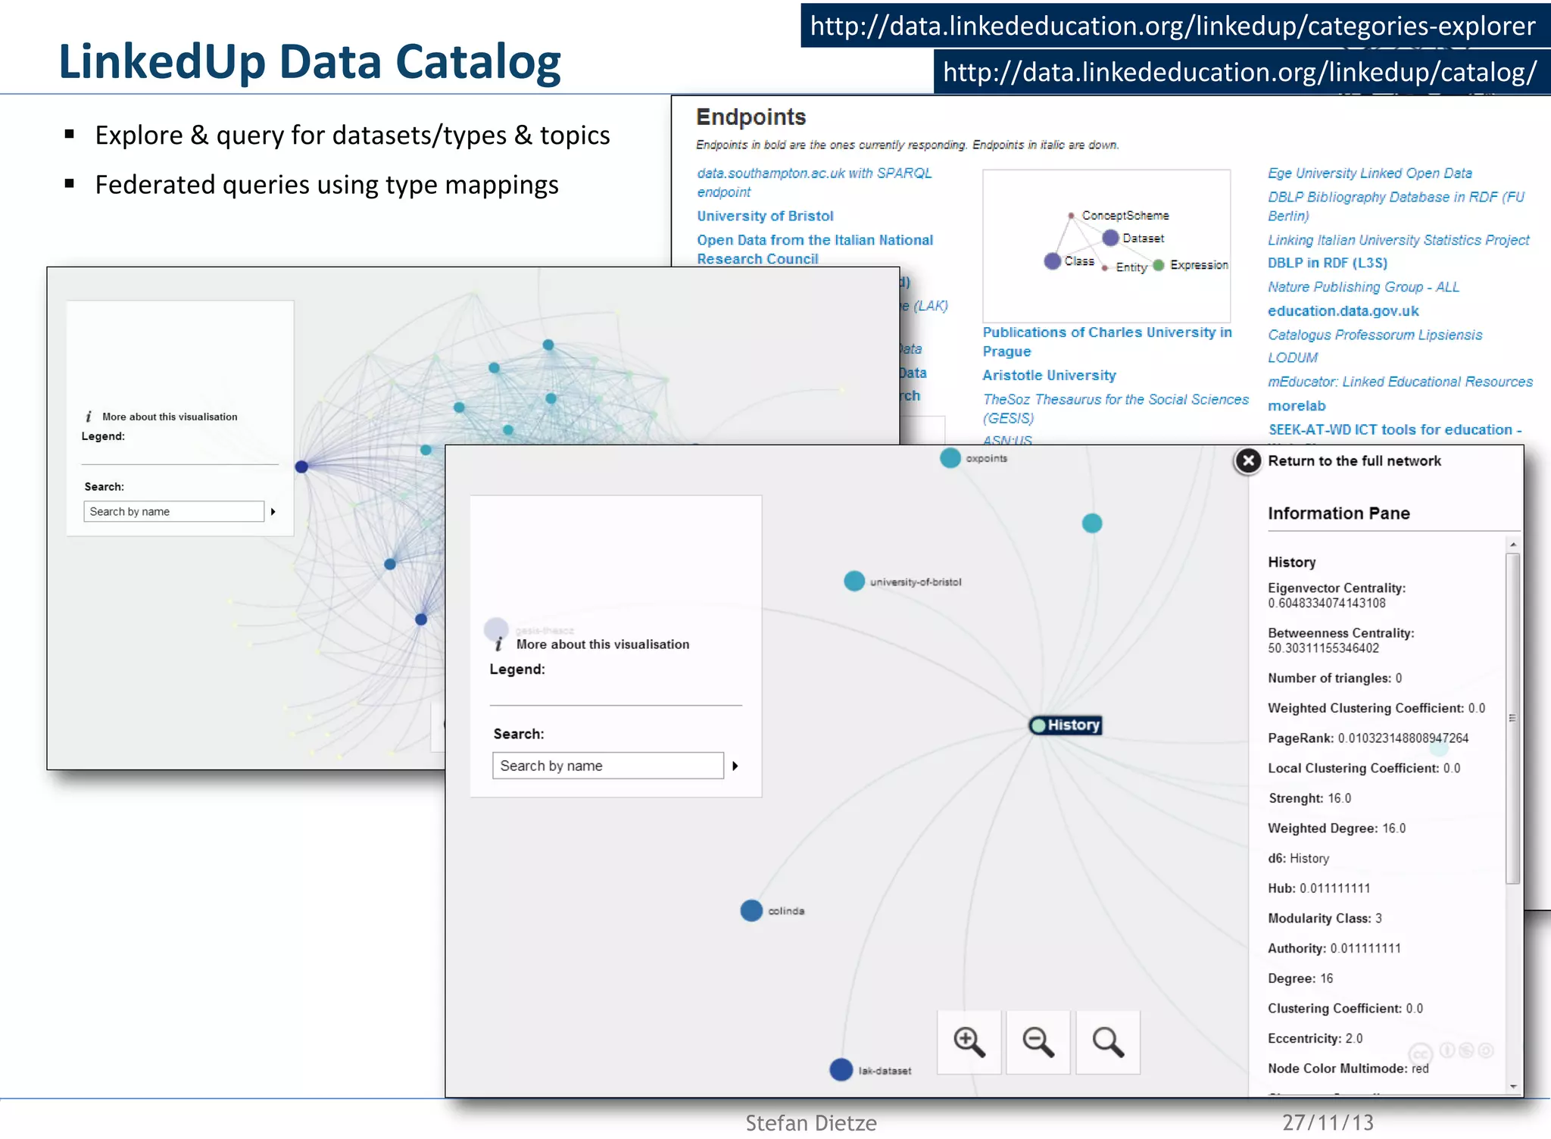Open the University of Bristol endpoint link

pyautogui.click(x=765, y=216)
